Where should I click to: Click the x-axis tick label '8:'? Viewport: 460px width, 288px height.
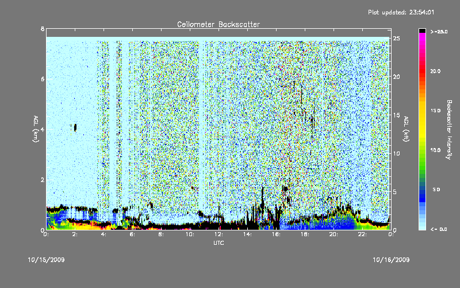pyautogui.click(x=161, y=234)
